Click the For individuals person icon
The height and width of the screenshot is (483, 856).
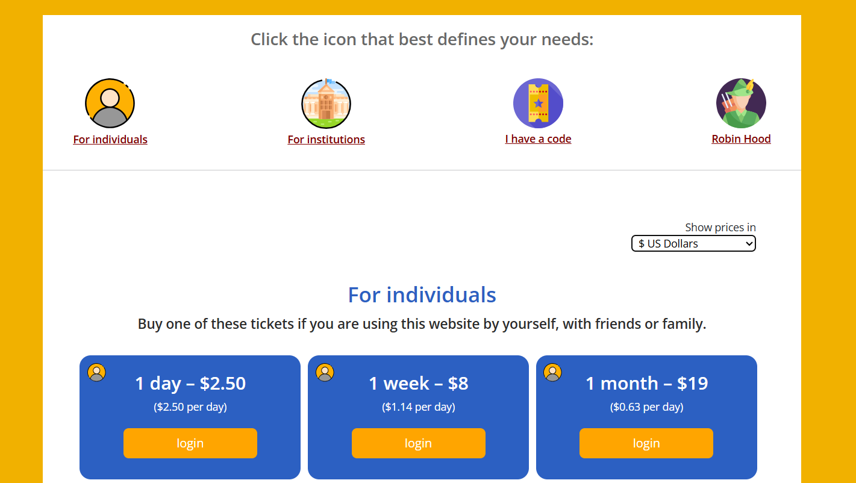[x=110, y=103]
